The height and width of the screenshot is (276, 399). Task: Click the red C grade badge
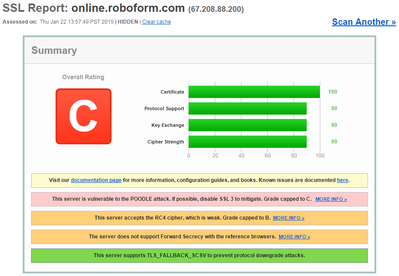coord(83,116)
